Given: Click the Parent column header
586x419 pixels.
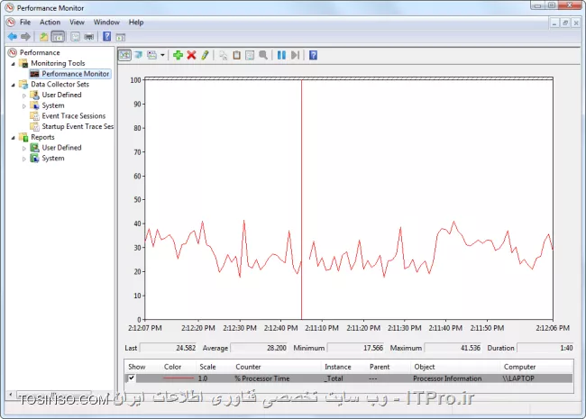Looking at the screenshot, I should pos(380,367).
